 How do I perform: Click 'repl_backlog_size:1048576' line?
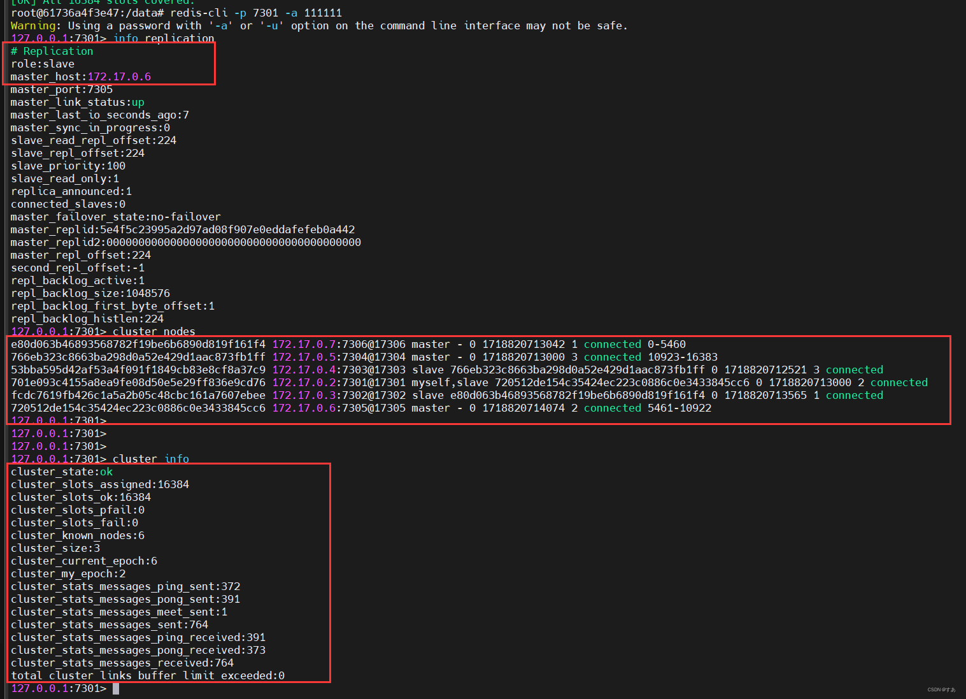90,293
